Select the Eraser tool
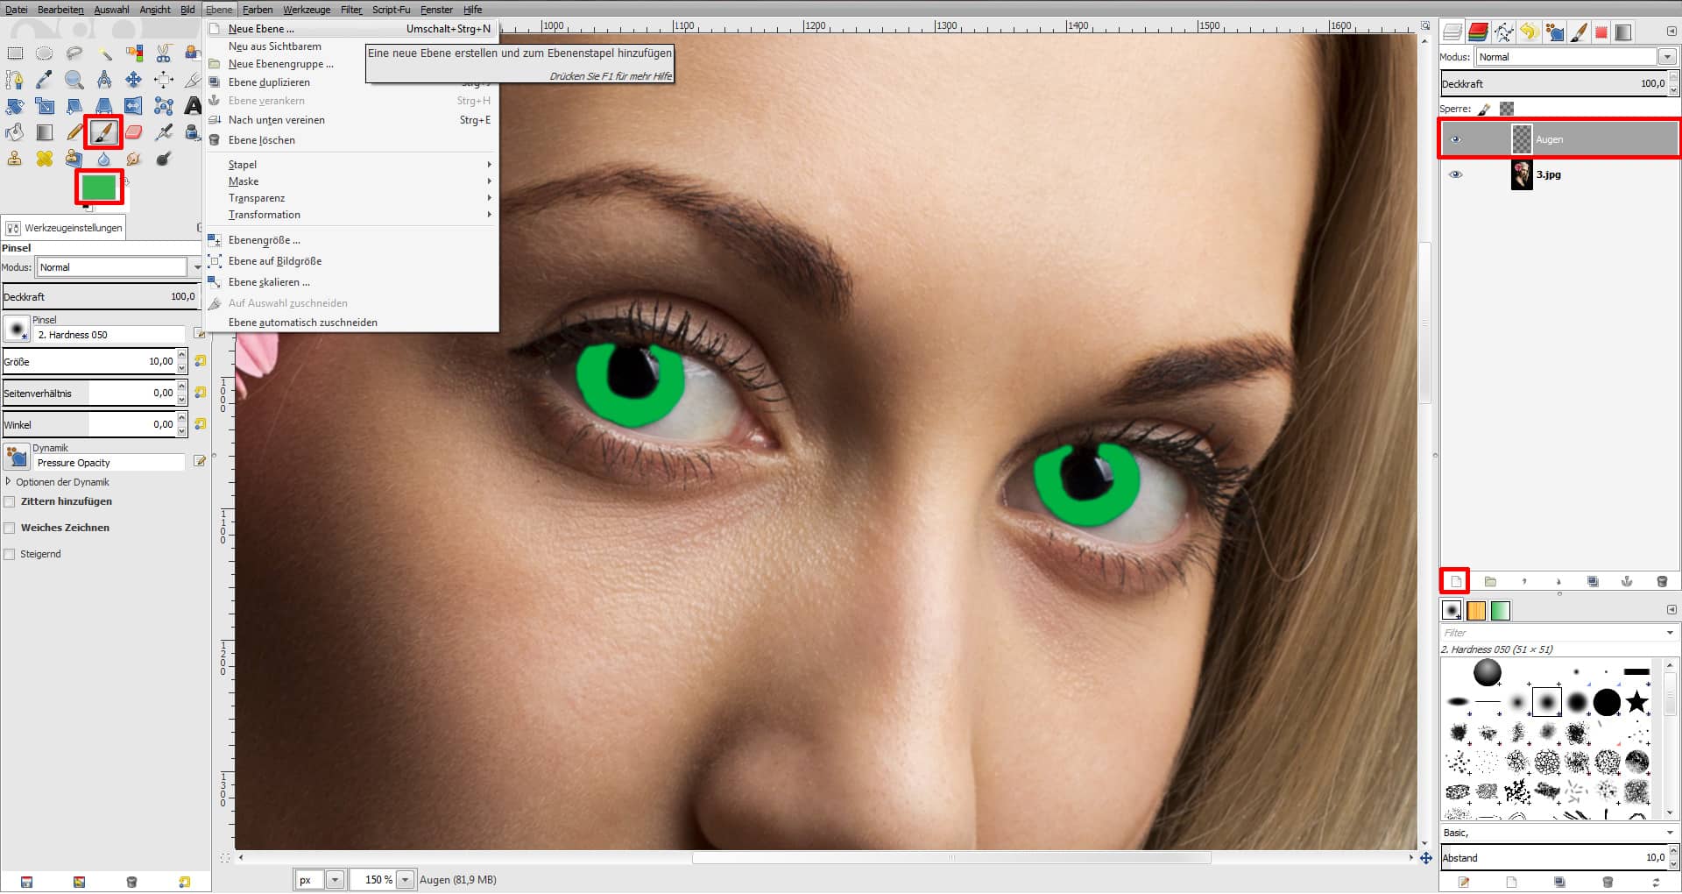1682x894 pixels. 133,132
